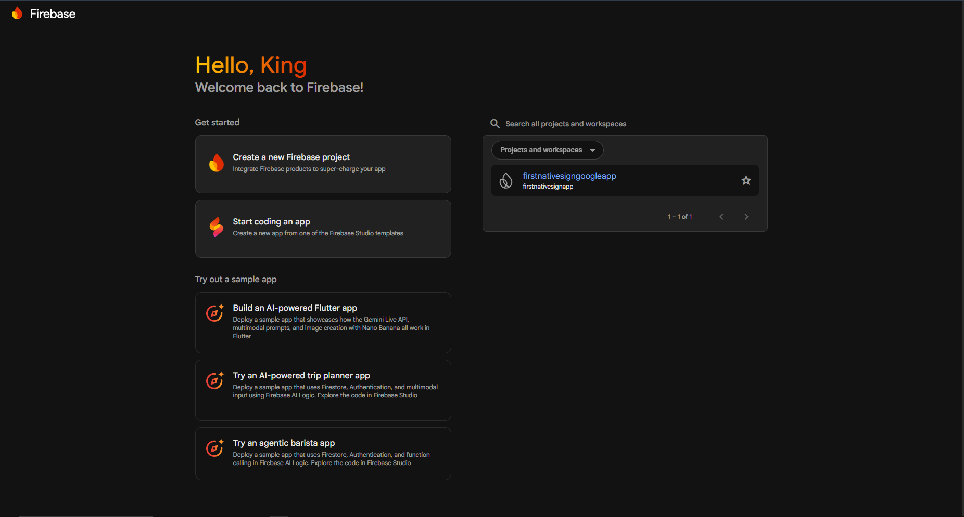This screenshot has height=517, width=964.
Task: Click Create a new Firebase project card
Action: [323, 164]
